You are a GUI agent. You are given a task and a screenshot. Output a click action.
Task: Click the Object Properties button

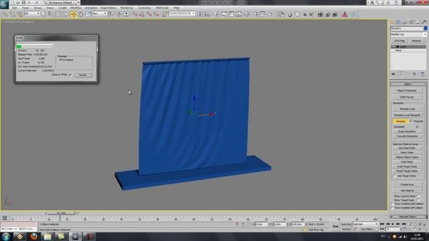407,90
